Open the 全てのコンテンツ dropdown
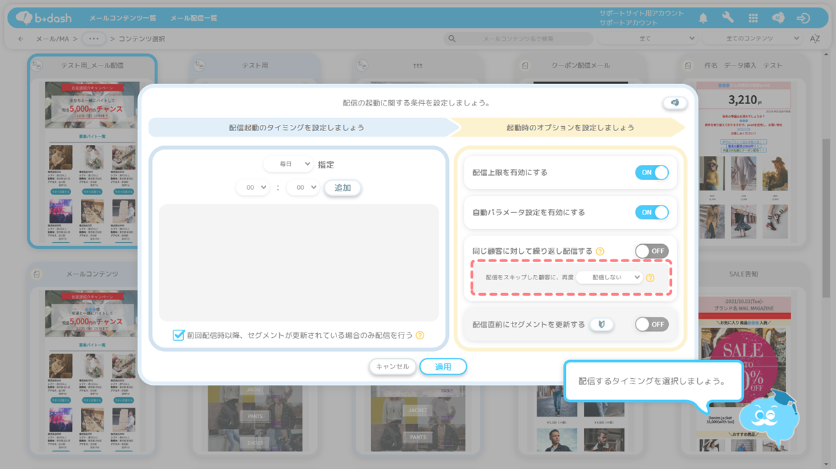This screenshot has height=469, width=836. 753,39
